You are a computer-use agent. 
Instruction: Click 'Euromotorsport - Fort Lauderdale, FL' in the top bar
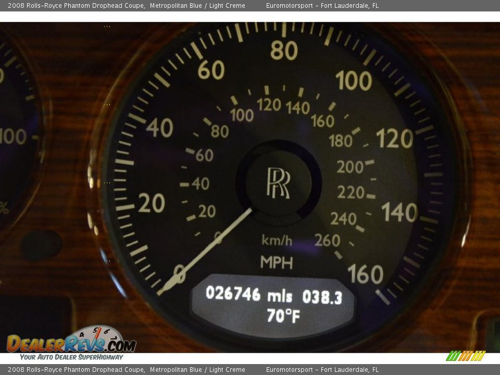[322, 6]
